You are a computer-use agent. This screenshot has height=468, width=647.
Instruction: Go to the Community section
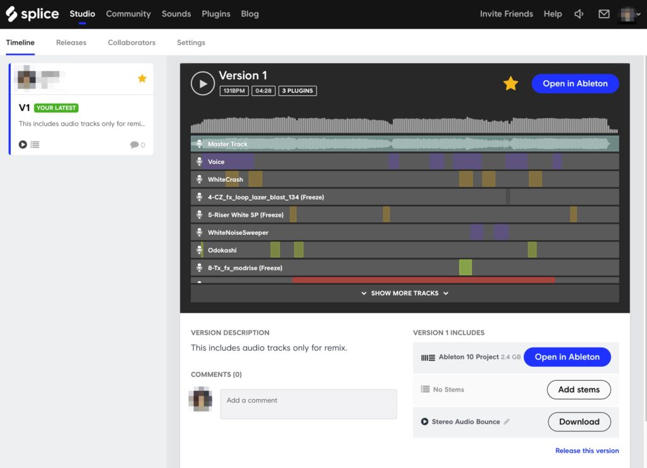coord(128,14)
